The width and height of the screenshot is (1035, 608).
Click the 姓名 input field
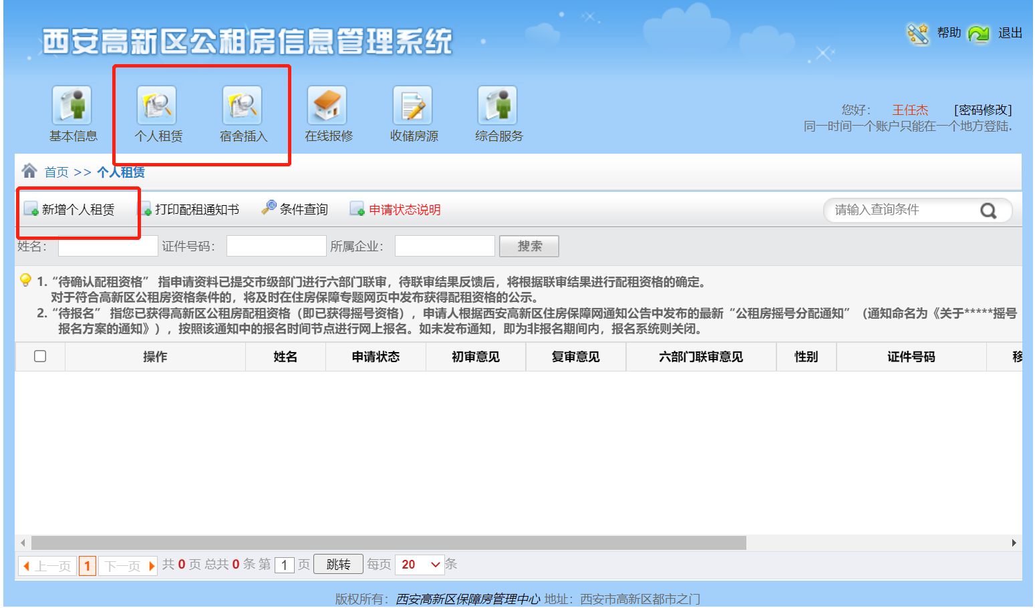[x=108, y=247]
